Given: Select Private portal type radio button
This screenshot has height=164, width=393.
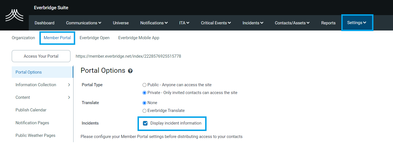Looking at the screenshot, I should pos(145,93).
